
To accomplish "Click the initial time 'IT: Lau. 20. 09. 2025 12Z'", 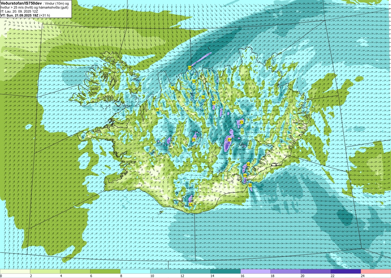I will click(19, 11).
